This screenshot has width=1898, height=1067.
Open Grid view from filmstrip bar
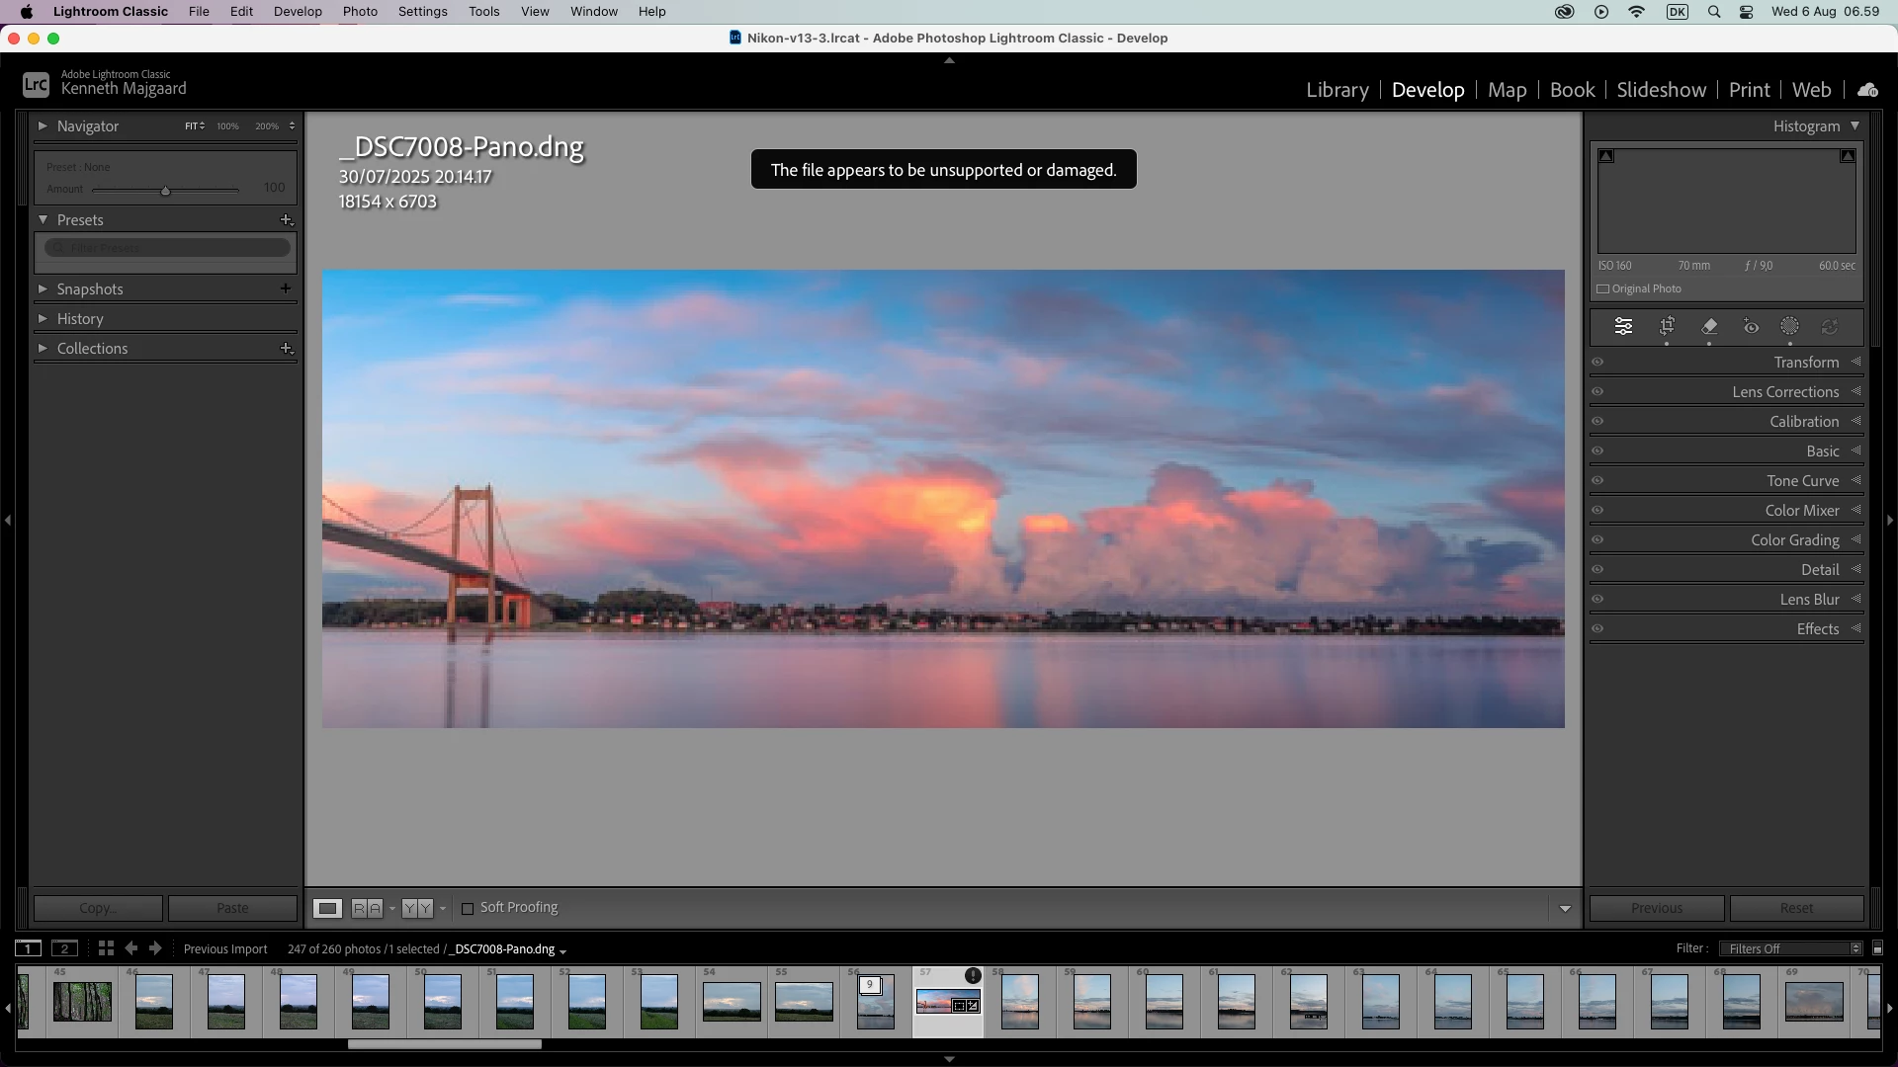[x=106, y=948]
